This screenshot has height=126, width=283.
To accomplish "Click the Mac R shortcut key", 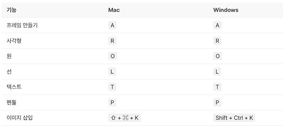I will click(x=112, y=41).
